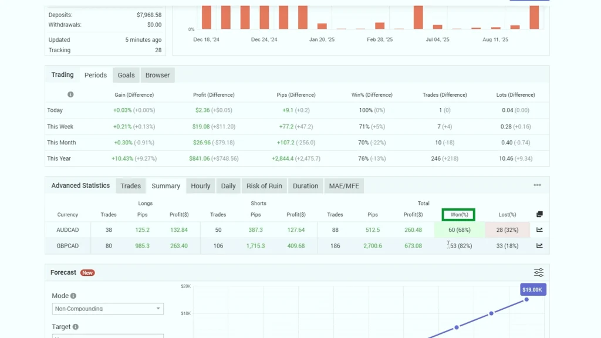Select the MAE/MFE tab
The height and width of the screenshot is (338, 601).
[343, 186]
